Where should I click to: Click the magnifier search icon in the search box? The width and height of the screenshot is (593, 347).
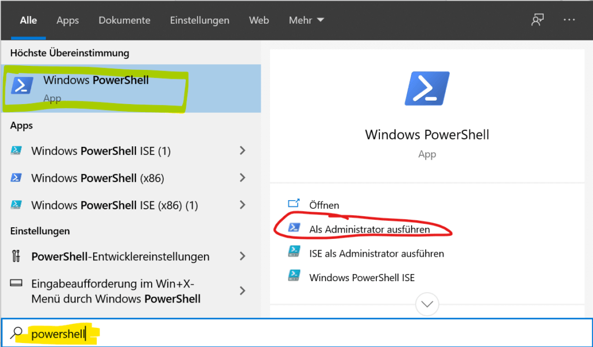pyautogui.click(x=17, y=333)
